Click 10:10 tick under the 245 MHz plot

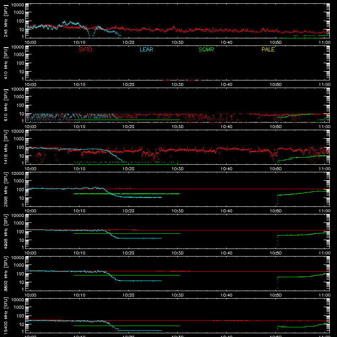pos(79,43)
